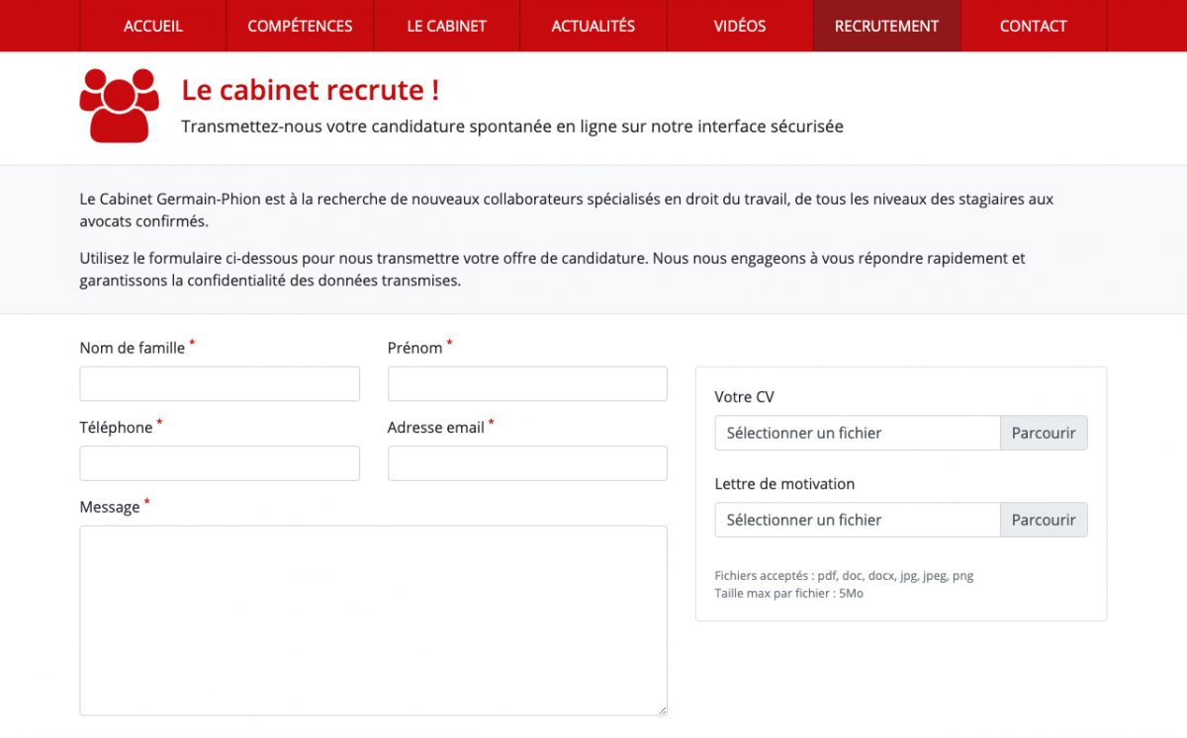Select the Adresse email input

(x=527, y=462)
